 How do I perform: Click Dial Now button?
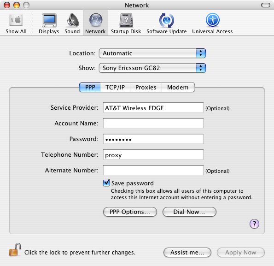tap(189, 212)
